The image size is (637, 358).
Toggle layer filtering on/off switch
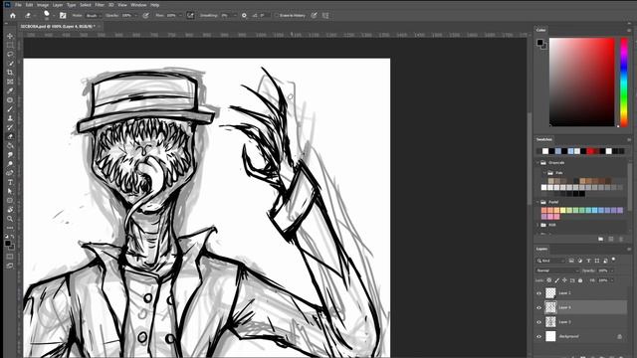pyautogui.click(x=613, y=260)
